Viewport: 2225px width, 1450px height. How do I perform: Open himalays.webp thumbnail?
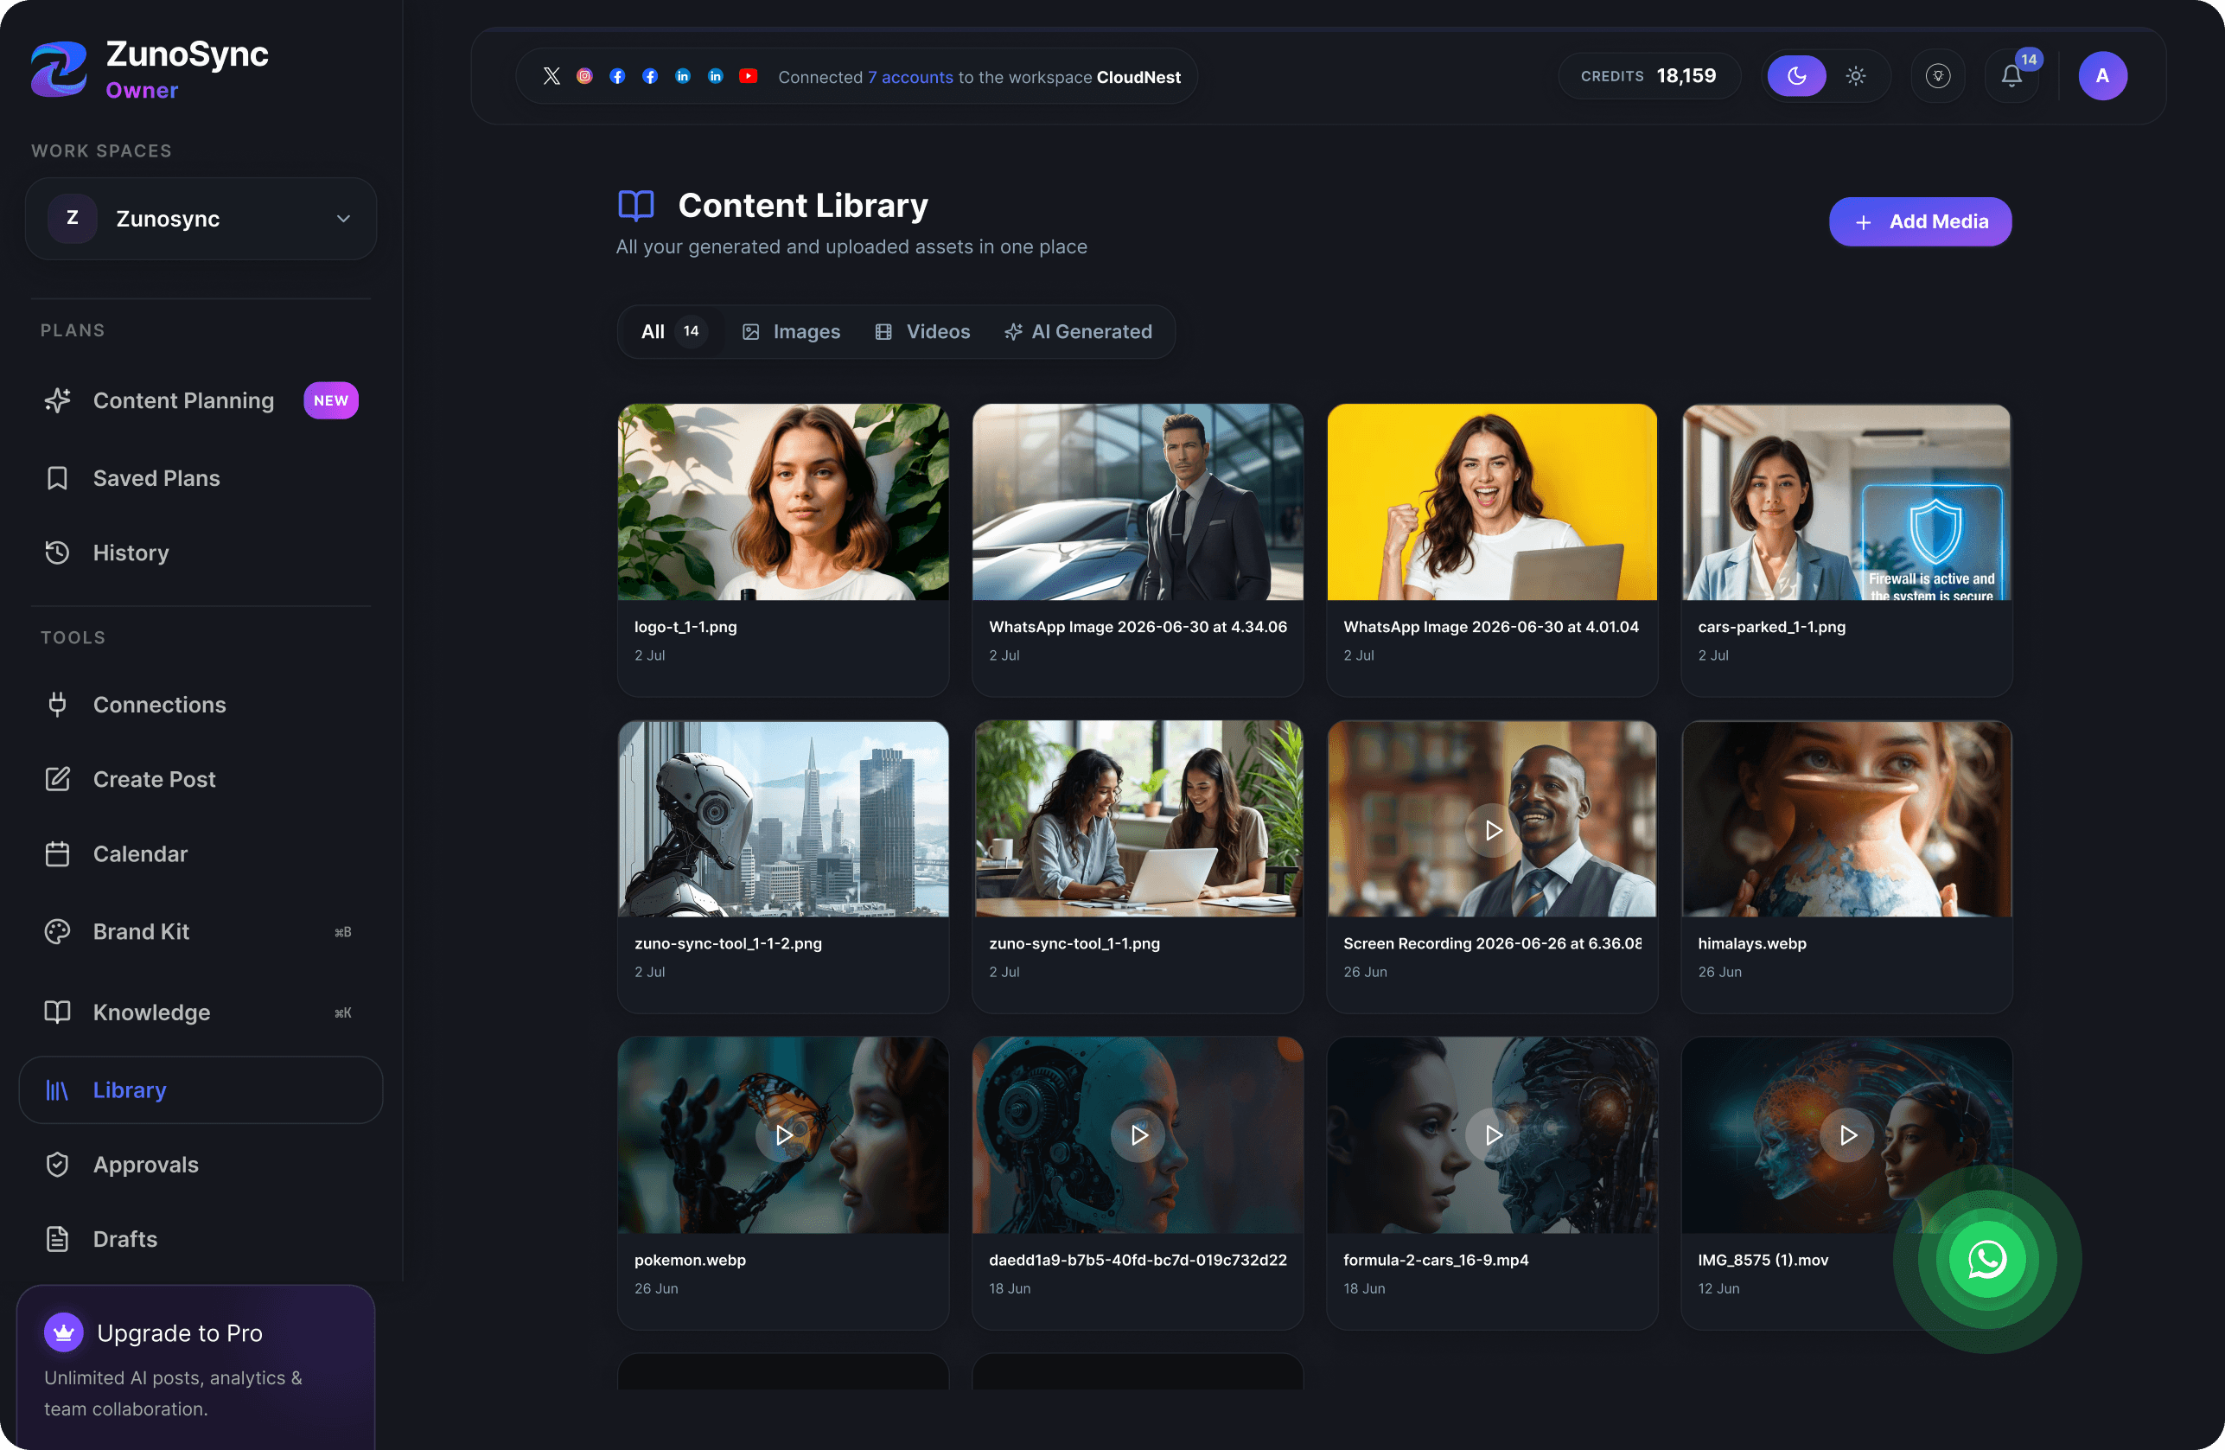point(1846,818)
